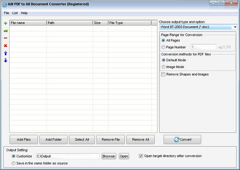The height and width of the screenshot is (170, 240).
Task: Sort by the File name column header
Action: [28, 23]
